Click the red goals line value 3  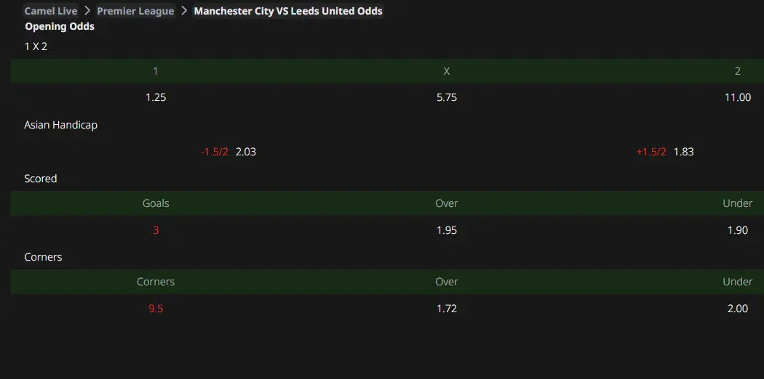156,230
